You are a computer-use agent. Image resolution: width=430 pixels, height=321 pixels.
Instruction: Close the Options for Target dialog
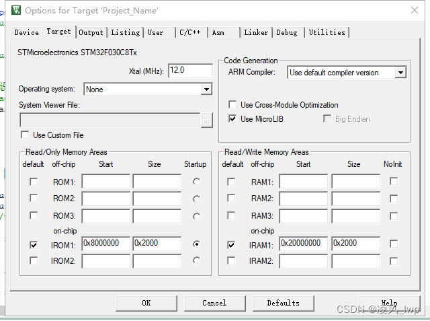415,11
